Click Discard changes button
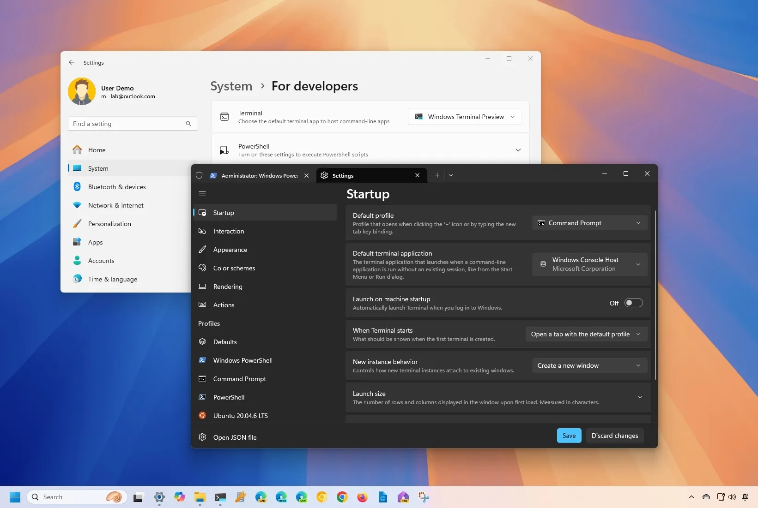Screen dimensions: 758x508 615,436
